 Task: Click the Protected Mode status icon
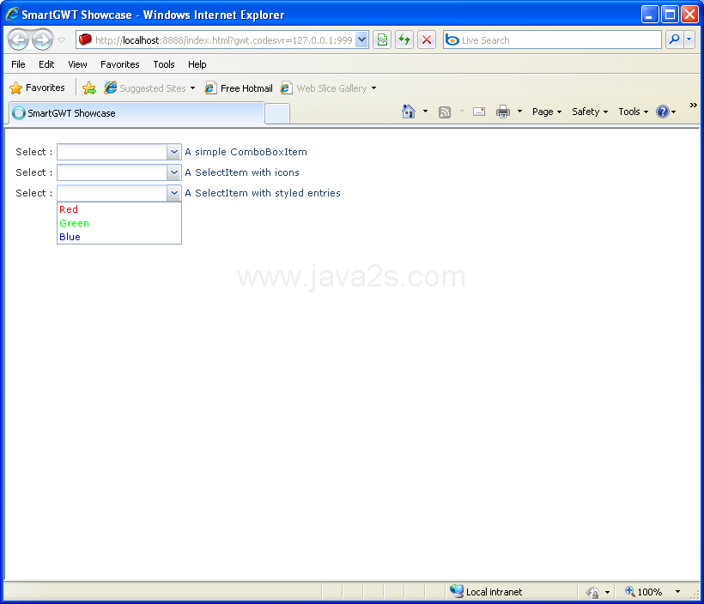[x=592, y=592]
